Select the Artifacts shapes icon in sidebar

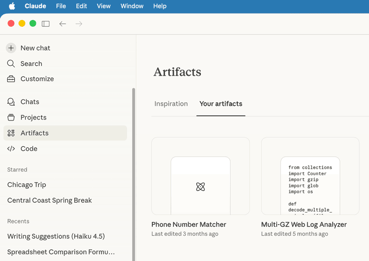[11, 133]
